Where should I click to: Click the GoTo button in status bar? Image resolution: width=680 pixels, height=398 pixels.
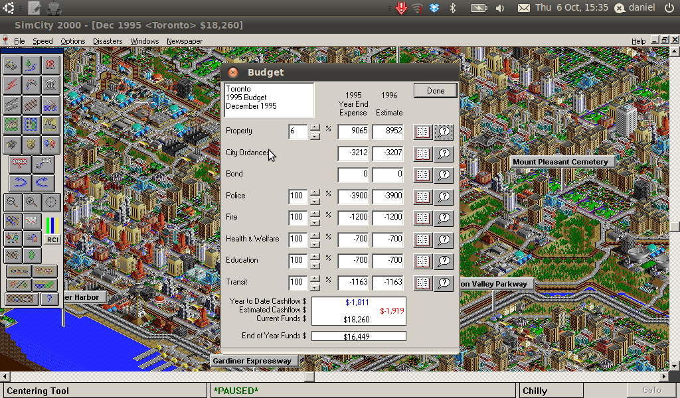coord(652,390)
